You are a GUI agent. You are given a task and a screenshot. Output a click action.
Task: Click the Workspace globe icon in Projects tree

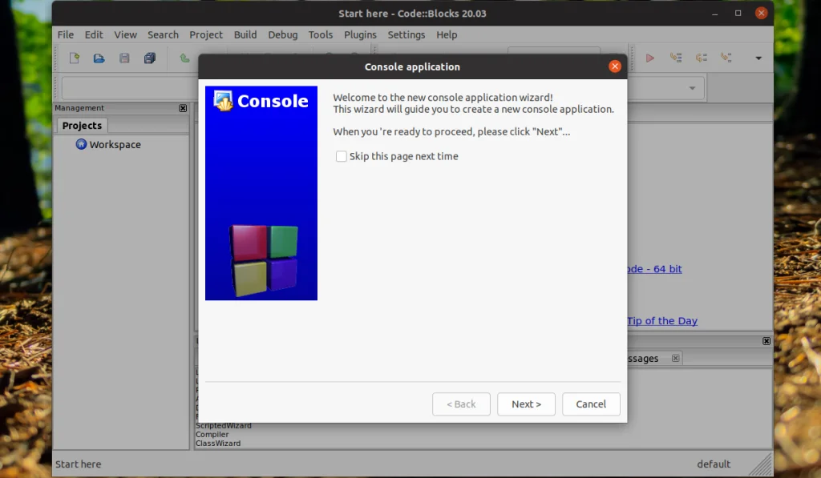(x=81, y=144)
